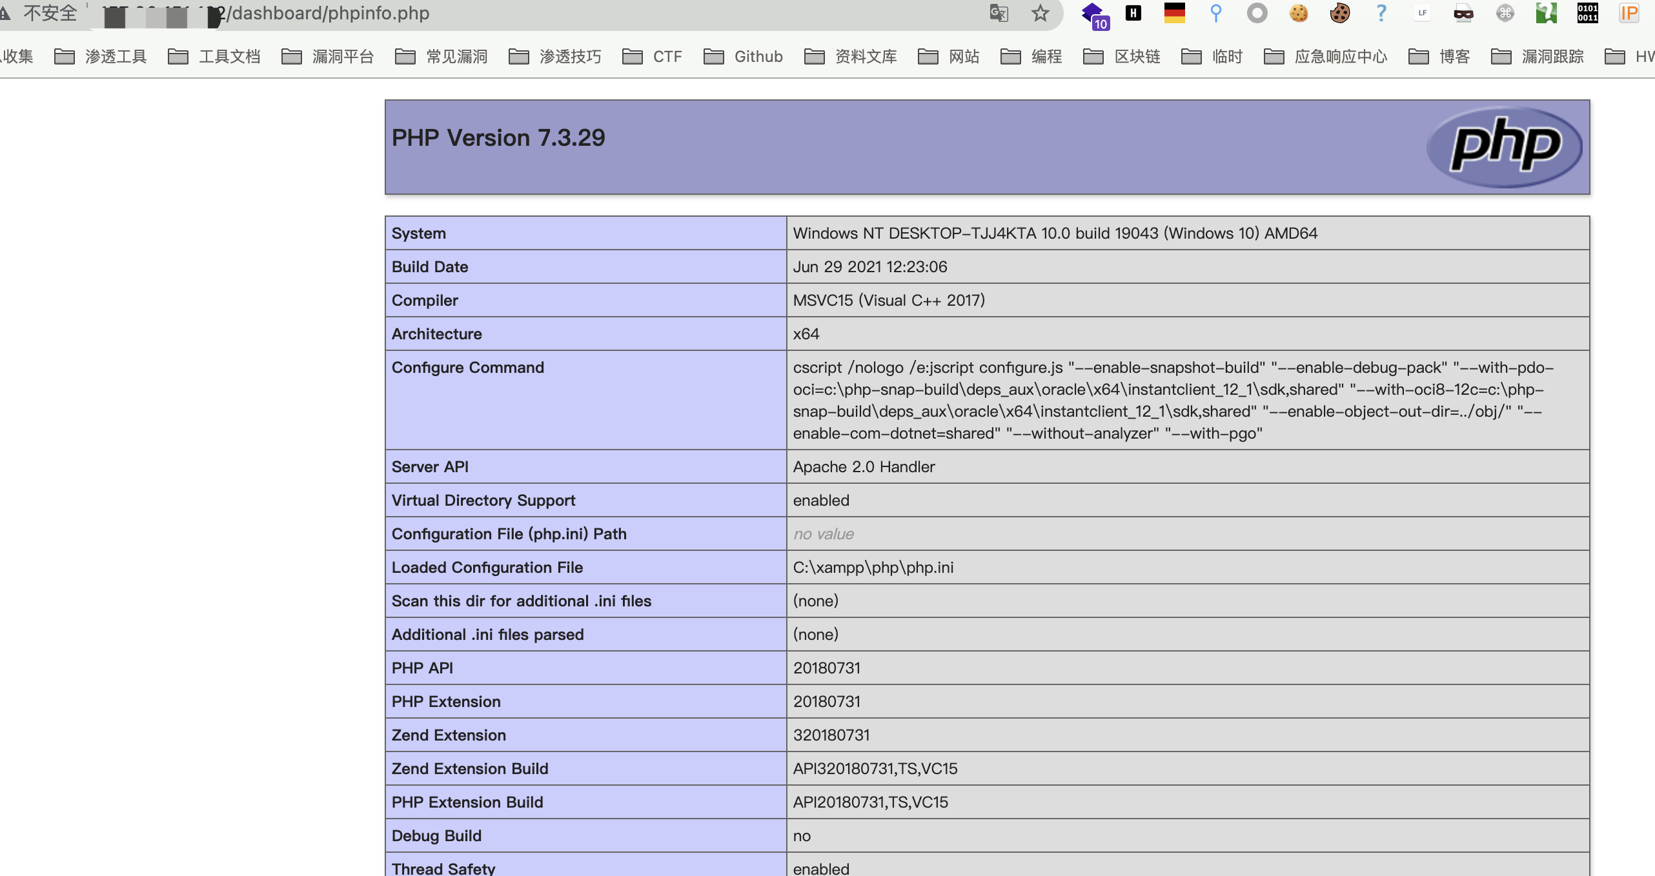The width and height of the screenshot is (1655, 876).
Task: Open the orange IP extension icon
Action: click(1629, 13)
